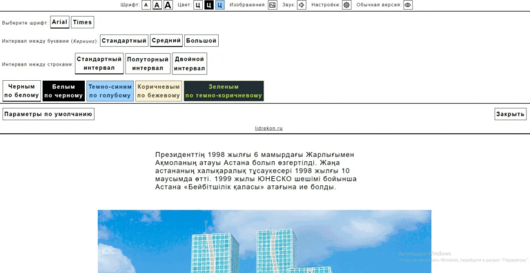Toggle sound speaker icon
The height and width of the screenshot is (273, 530).
pyautogui.click(x=302, y=5)
